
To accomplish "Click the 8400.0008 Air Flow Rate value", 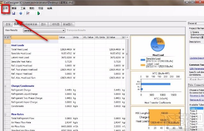I will 67,127.
